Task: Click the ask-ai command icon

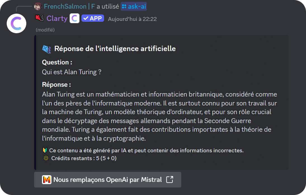Action: point(124,6)
